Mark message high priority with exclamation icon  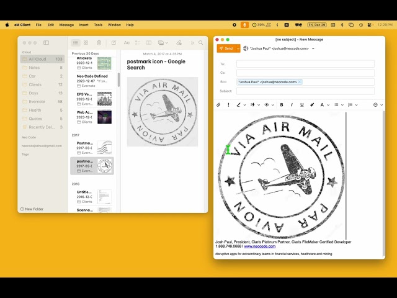228,105
